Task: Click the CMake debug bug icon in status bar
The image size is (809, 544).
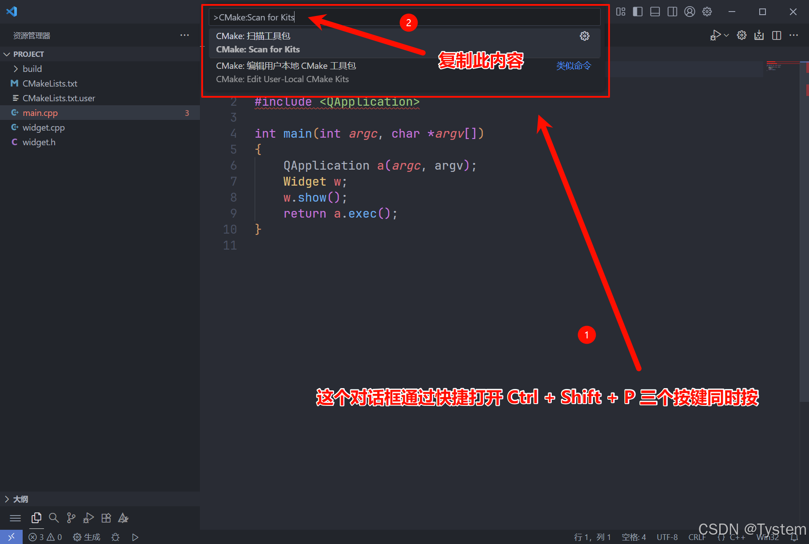Action: point(116,537)
